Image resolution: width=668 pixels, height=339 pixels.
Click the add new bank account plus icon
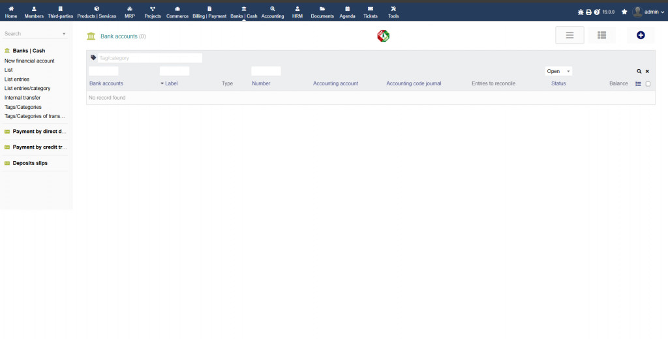(641, 35)
